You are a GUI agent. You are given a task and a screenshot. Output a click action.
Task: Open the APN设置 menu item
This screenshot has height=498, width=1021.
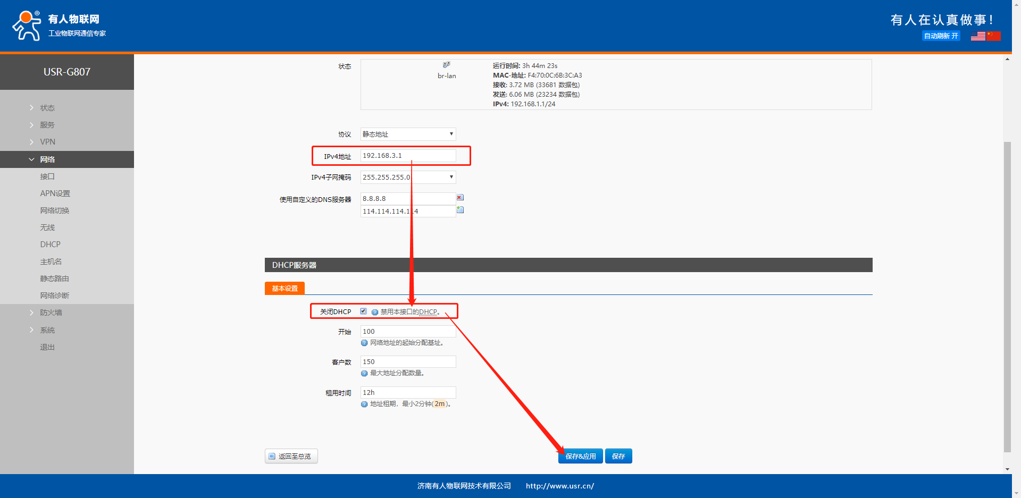55,193
